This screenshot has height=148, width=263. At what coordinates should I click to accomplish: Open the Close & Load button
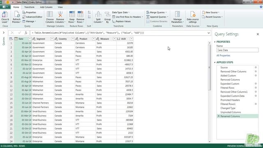(5, 17)
